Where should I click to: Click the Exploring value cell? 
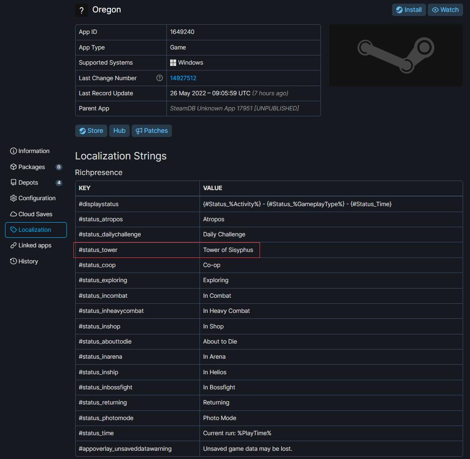click(x=331, y=280)
